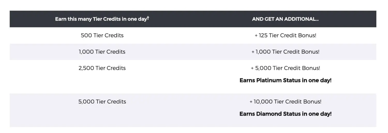Select the "+ 10,000 Tier Credit Bonus!" text

(285, 101)
